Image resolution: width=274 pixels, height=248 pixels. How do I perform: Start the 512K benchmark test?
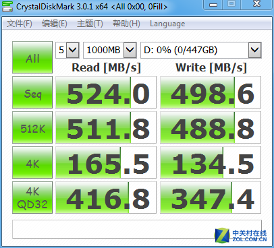[32, 127]
